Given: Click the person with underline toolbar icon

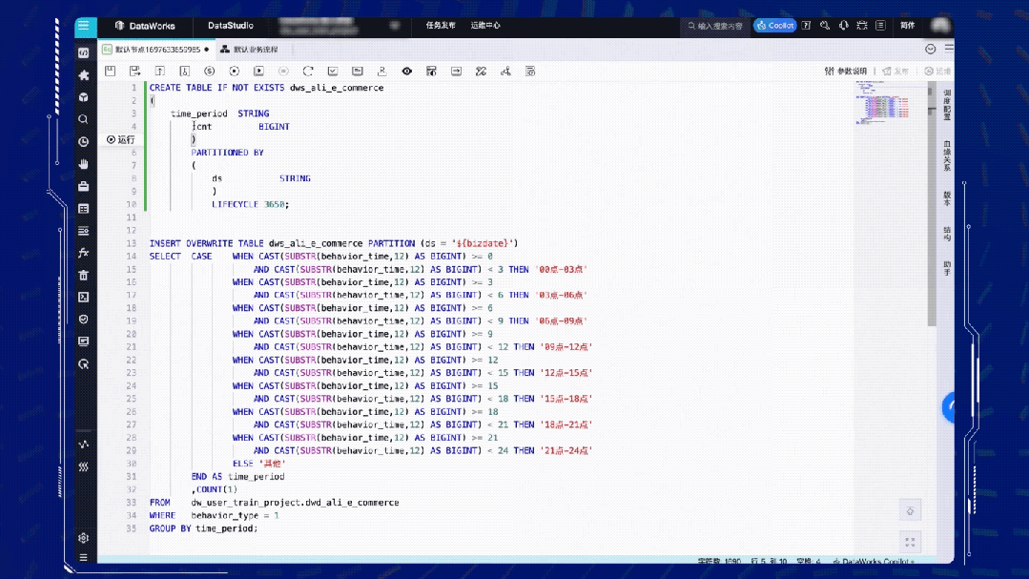Looking at the screenshot, I should (x=381, y=71).
